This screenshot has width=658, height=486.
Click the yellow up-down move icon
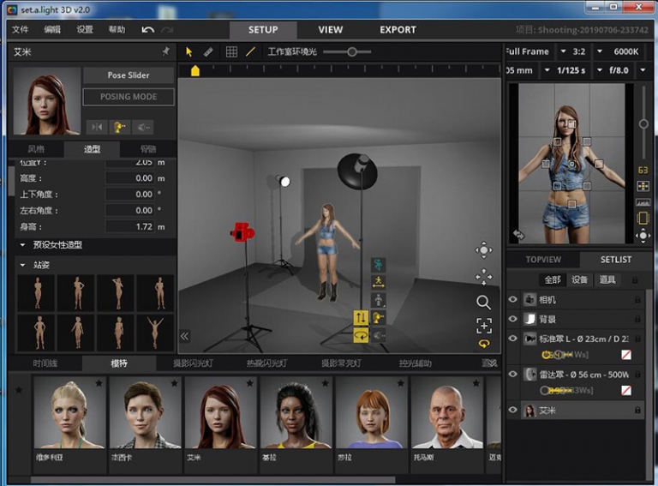coord(361,317)
